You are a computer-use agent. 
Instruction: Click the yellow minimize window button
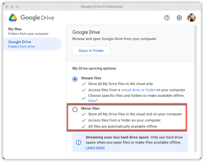coord(12,6)
